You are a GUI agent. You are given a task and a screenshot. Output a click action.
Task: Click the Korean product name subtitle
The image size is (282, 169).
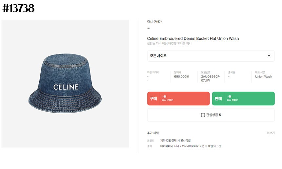point(169,44)
